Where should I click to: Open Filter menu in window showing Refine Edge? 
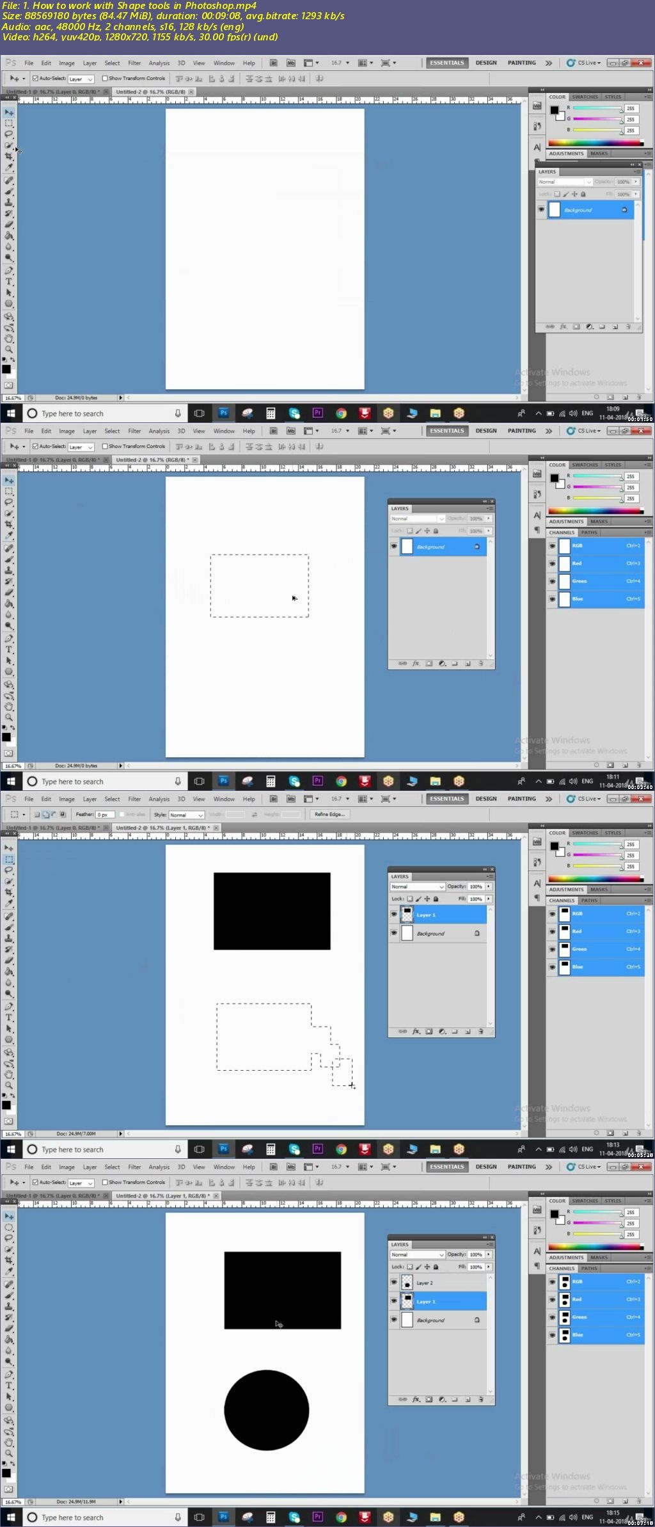tap(134, 799)
